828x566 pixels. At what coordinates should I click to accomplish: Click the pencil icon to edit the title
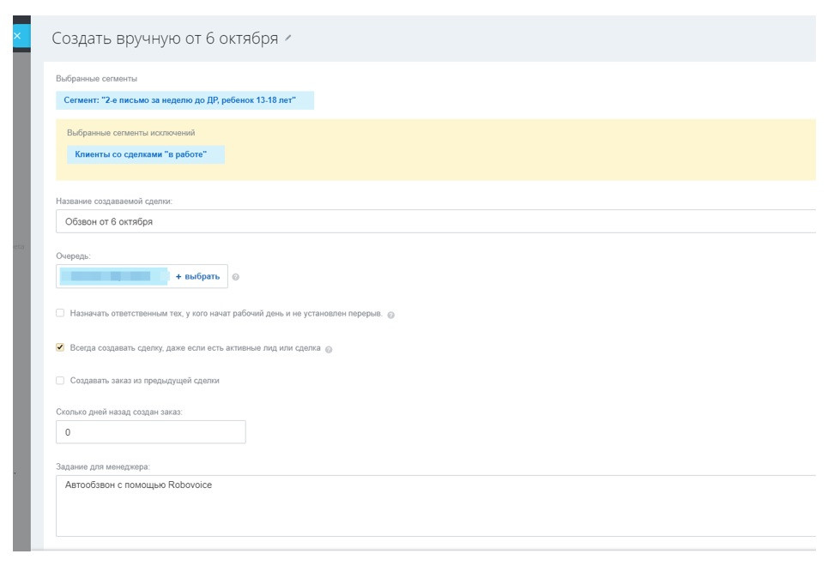tap(288, 39)
